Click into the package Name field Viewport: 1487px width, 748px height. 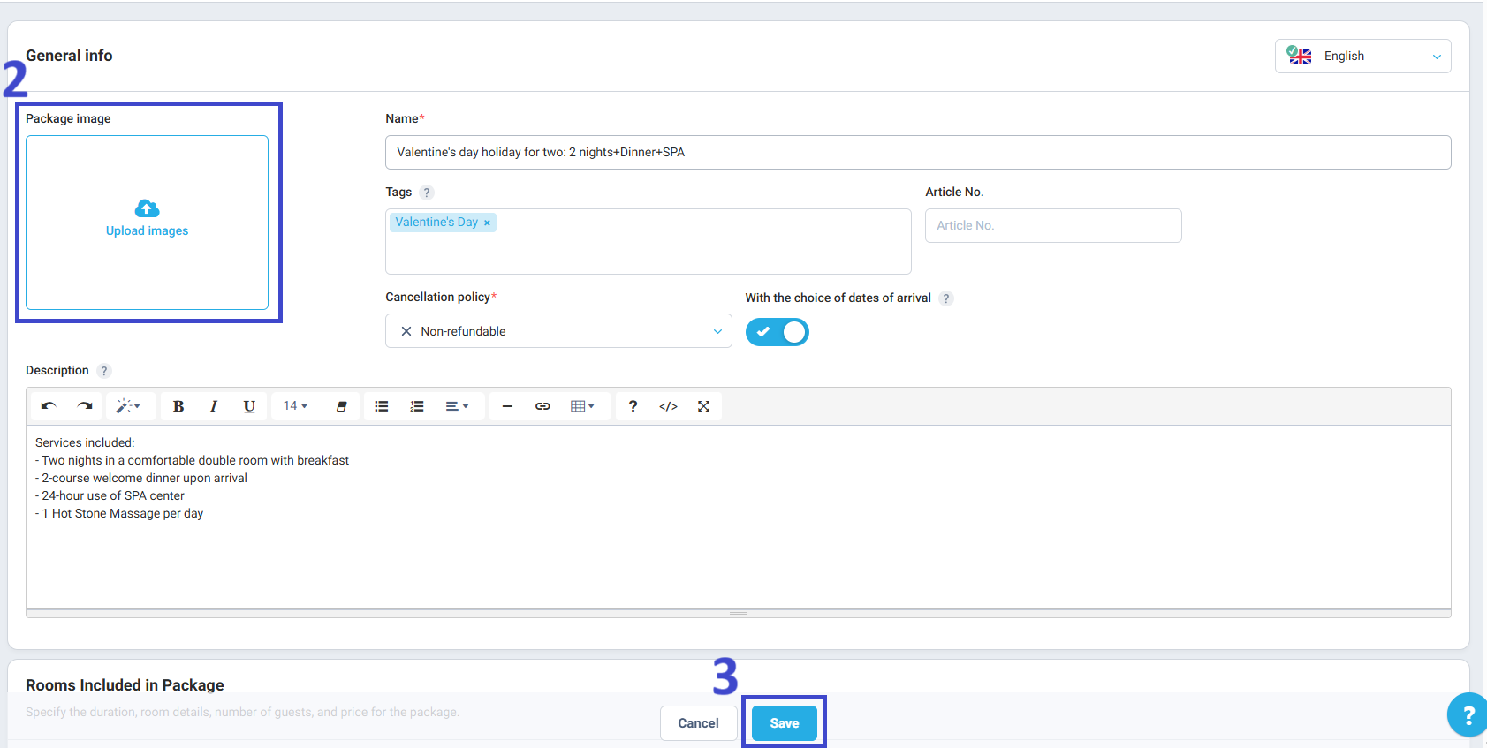(x=918, y=152)
